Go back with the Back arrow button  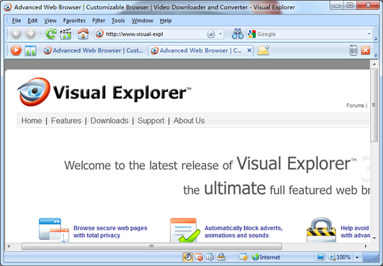16,34
